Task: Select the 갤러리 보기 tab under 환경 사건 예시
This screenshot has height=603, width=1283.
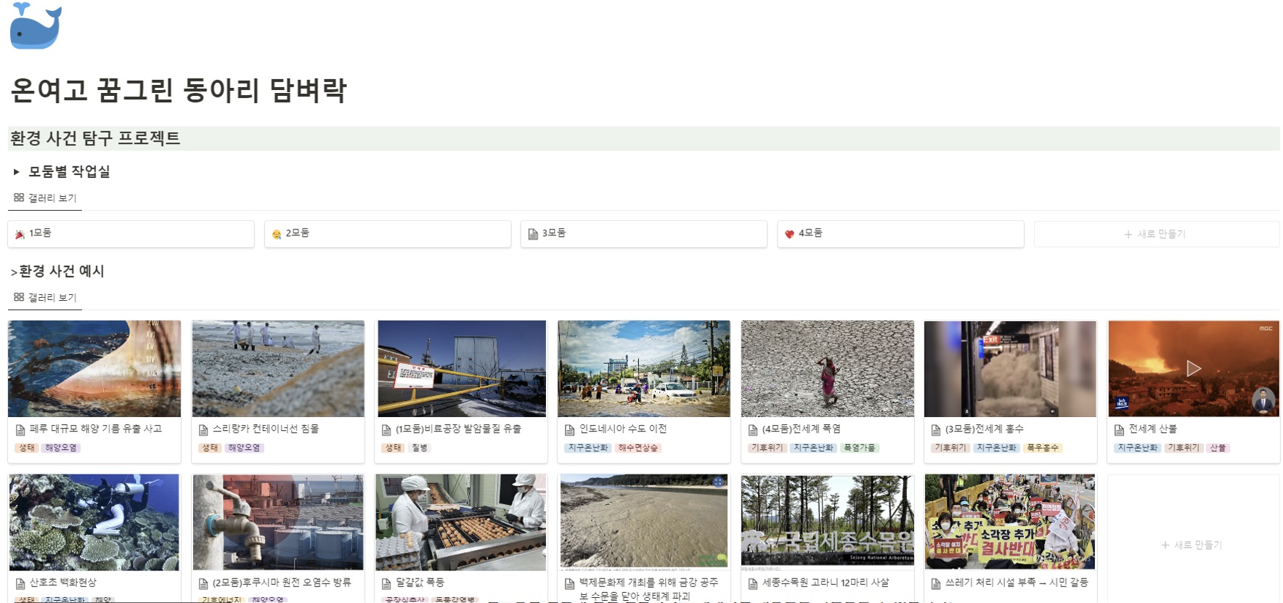Action: point(45,297)
